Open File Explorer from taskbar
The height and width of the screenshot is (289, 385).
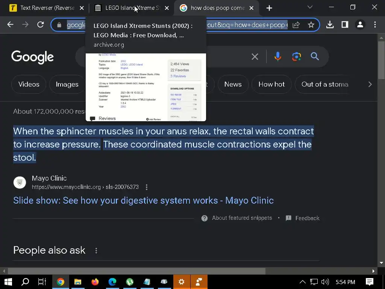tap(77, 282)
